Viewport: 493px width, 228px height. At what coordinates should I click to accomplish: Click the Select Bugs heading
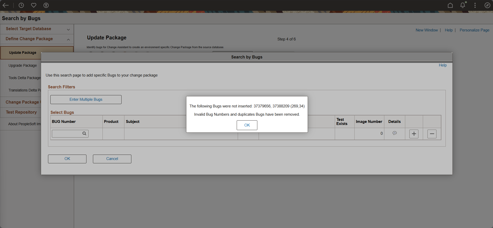(x=62, y=112)
